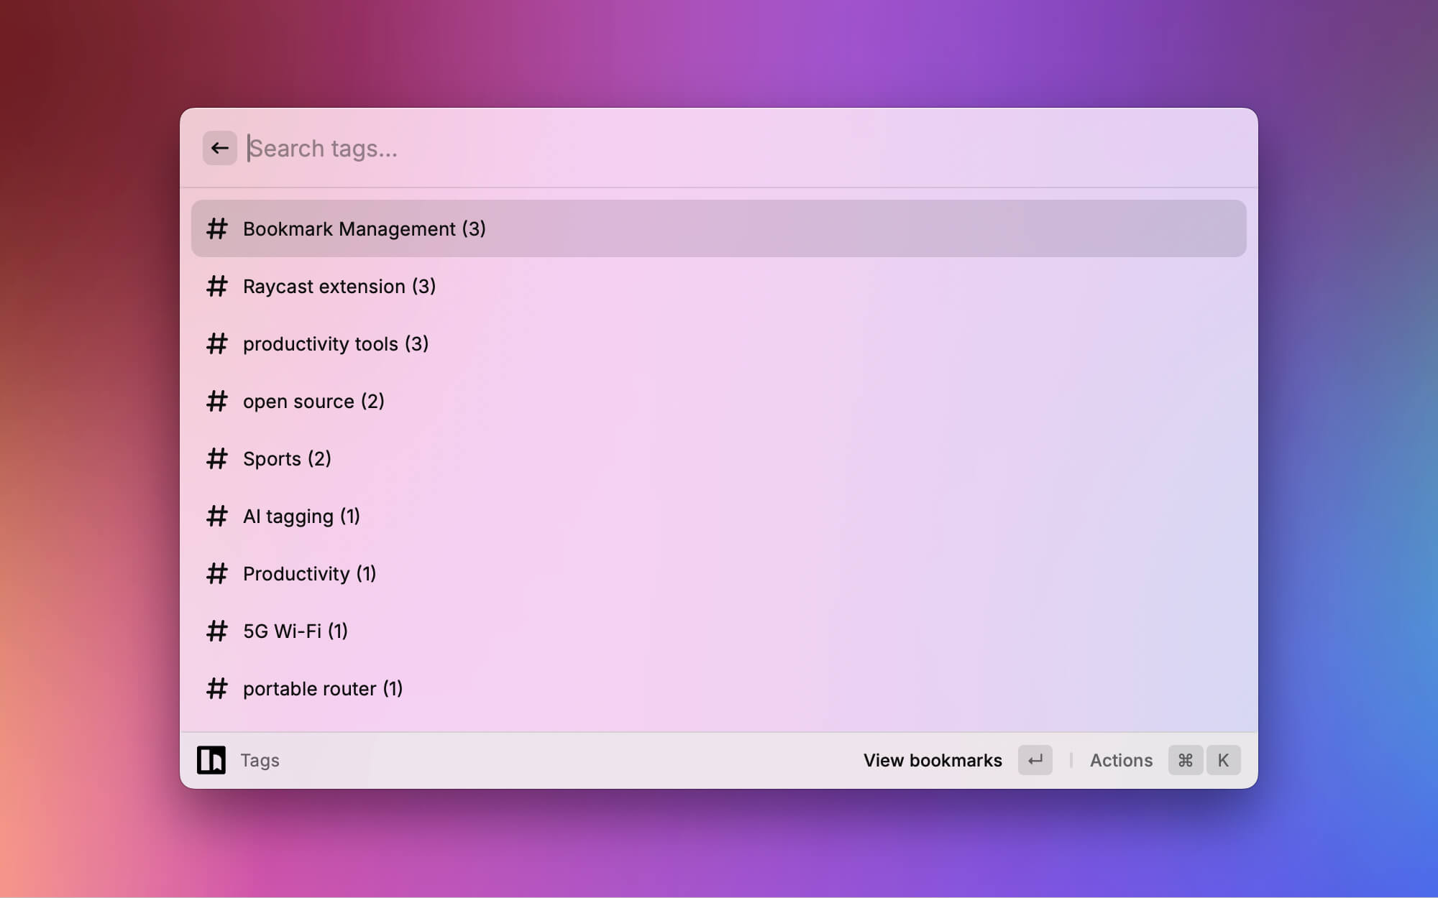Open the Actions menu

1120,760
